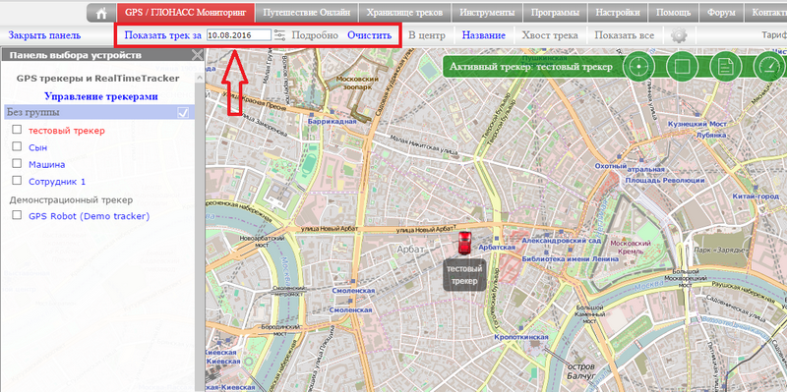The height and width of the screenshot is (392, 787).
Task: Open track filter settings icon beside date
Action: [x=279, y=35]
